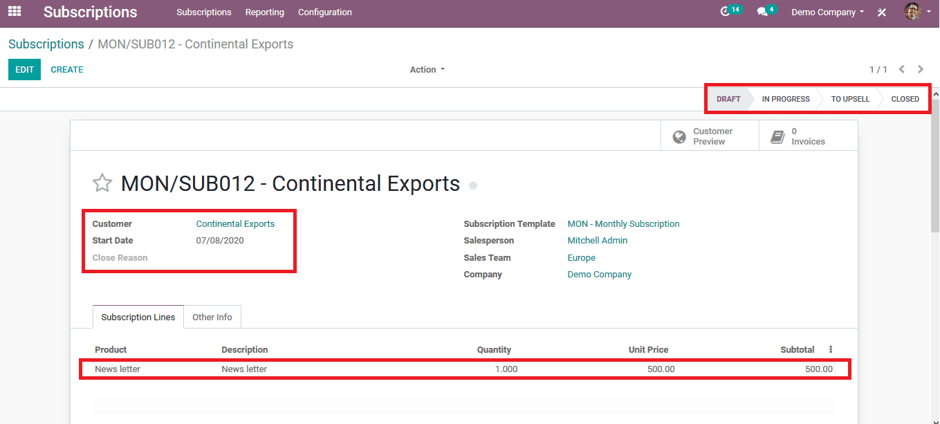
Task: Sort by Subtotal column header
Action: (797, 350)
